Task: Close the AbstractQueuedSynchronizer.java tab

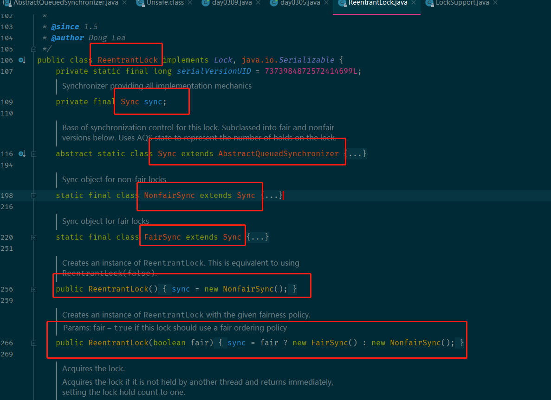Action: (x=124, y=3)
